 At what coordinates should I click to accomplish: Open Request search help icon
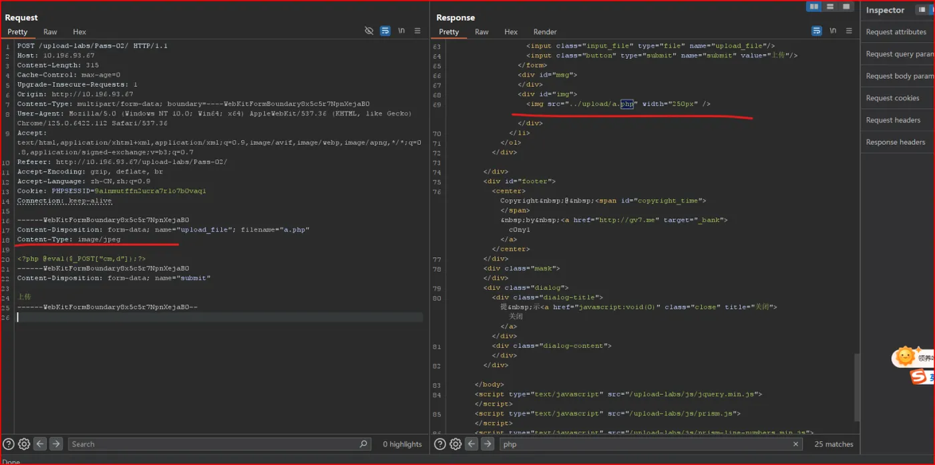pos(9,444)
